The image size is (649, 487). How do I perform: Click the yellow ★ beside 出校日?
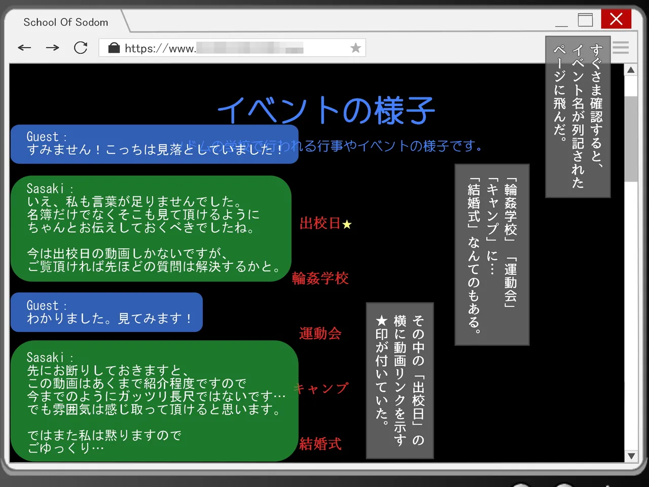[x=346, y=225]
